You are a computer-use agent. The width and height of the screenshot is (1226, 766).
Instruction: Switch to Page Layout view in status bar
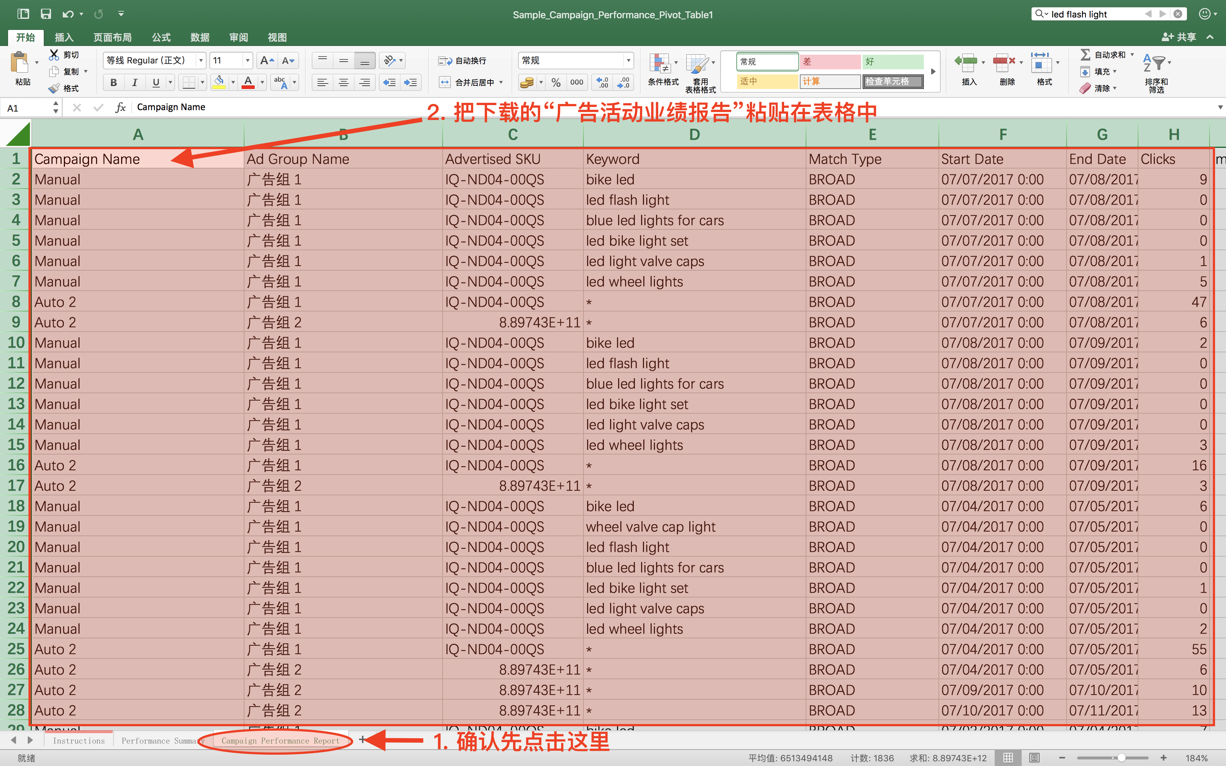click(1034, 757)
